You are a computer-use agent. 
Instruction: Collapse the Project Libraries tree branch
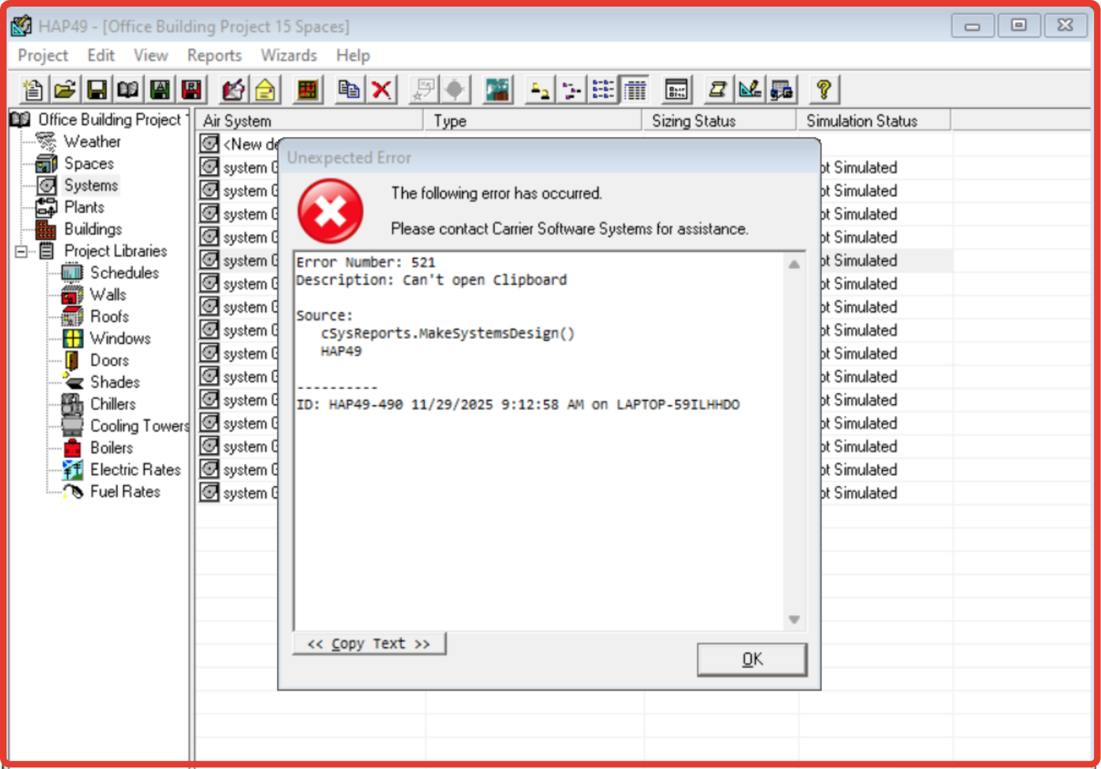[x=20, y=252]
